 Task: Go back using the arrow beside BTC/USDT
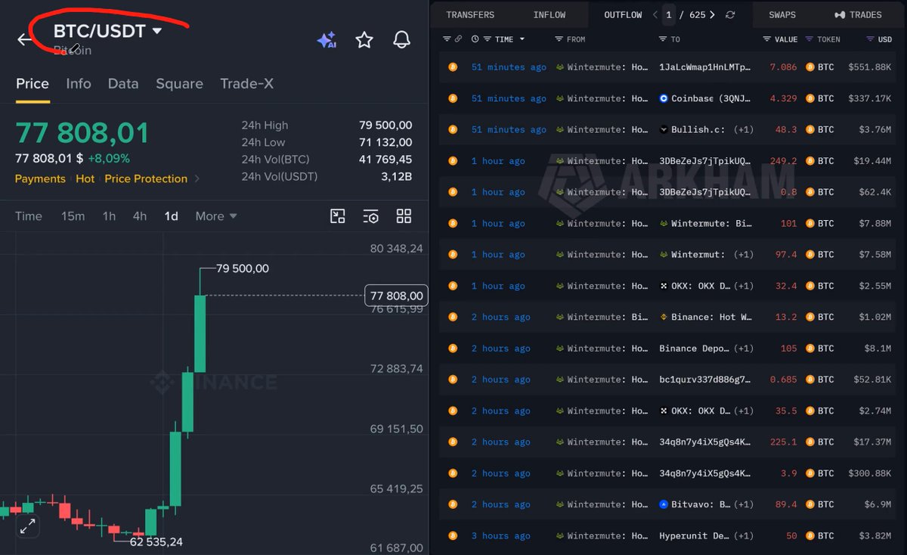[24, 39]
